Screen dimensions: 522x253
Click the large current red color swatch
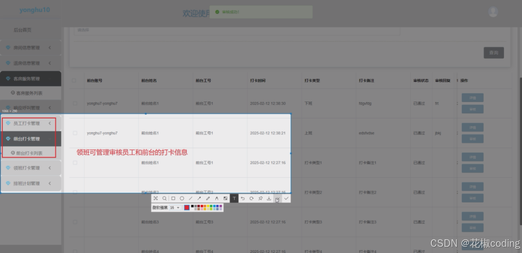(187, 208)
